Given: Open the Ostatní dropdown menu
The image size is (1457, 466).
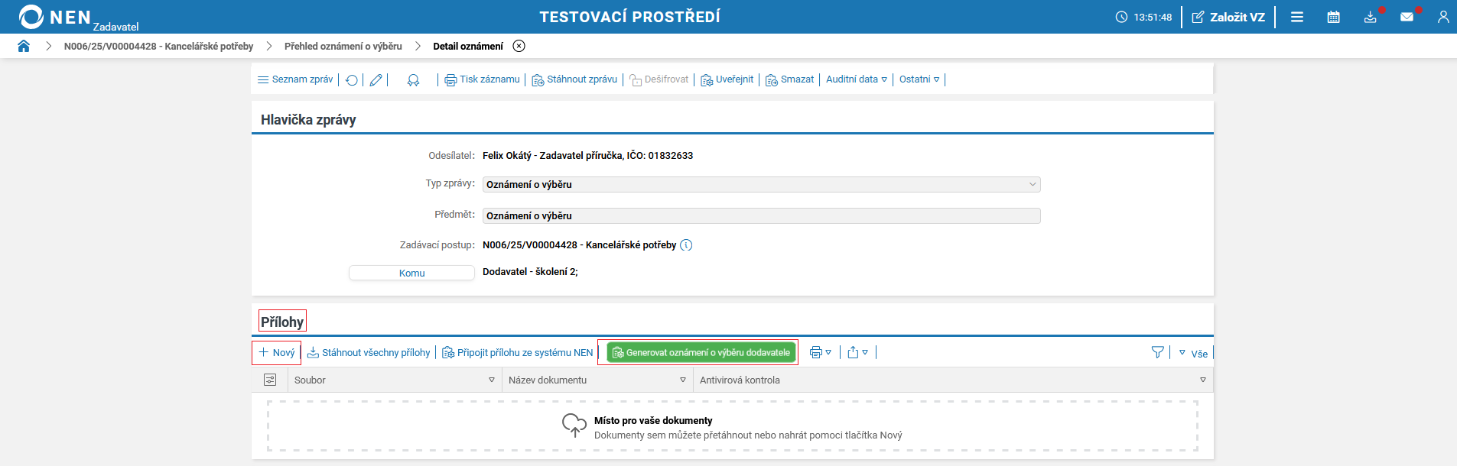Looking at the screenshot, I should (919, 79).
